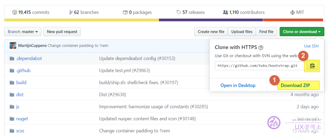
Task: Click MartijnCuppens avatar thumbnail
Action: 13,45
